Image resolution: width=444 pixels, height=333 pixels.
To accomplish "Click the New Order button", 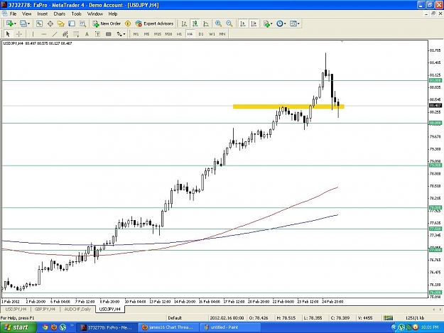I will pyautogui.click(x=107, y=23).
